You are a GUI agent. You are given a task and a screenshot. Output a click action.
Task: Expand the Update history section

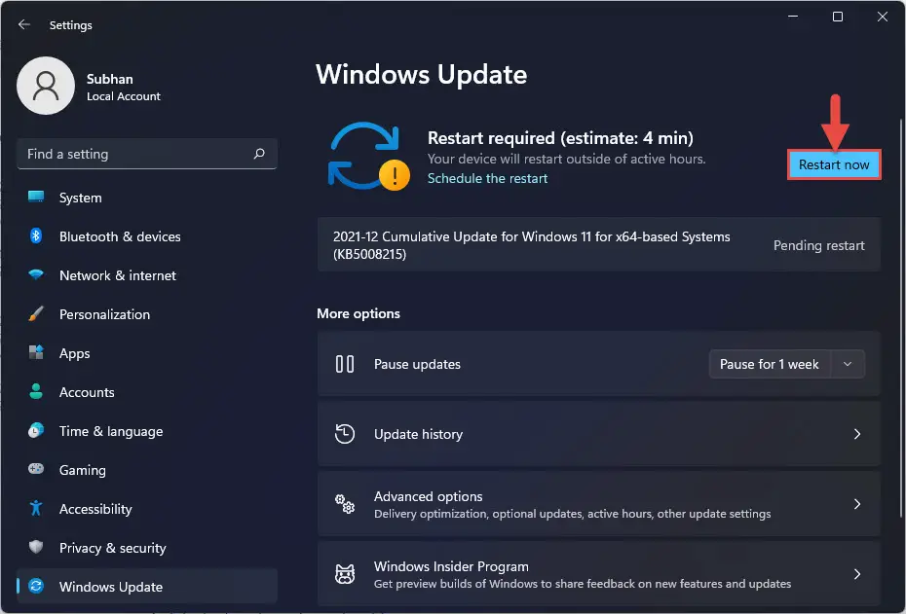pos(856,434)
